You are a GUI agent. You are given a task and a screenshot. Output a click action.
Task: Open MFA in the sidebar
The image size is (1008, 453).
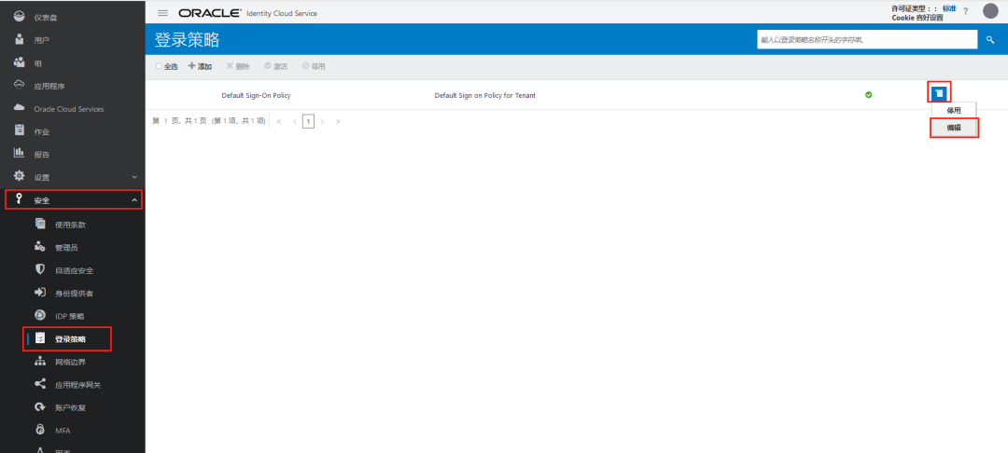pyautogui.click(x=63, y=431)
